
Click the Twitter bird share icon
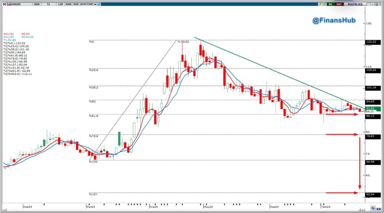point(99,4)
